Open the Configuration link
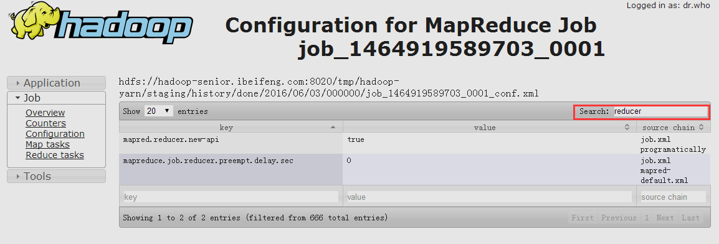 (x=55, y=134)
